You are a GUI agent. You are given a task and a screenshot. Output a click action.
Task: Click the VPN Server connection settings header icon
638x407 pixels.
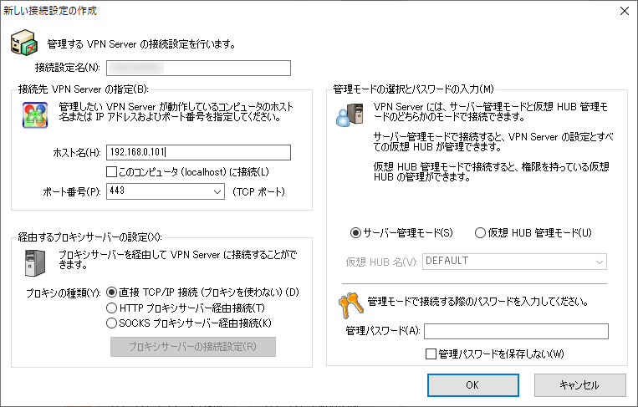click(24, 43)
